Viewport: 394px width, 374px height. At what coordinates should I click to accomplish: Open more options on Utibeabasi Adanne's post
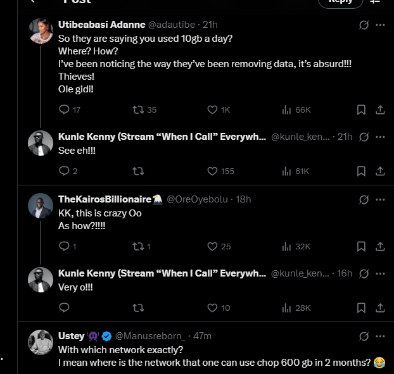click(x=380, y=25)
